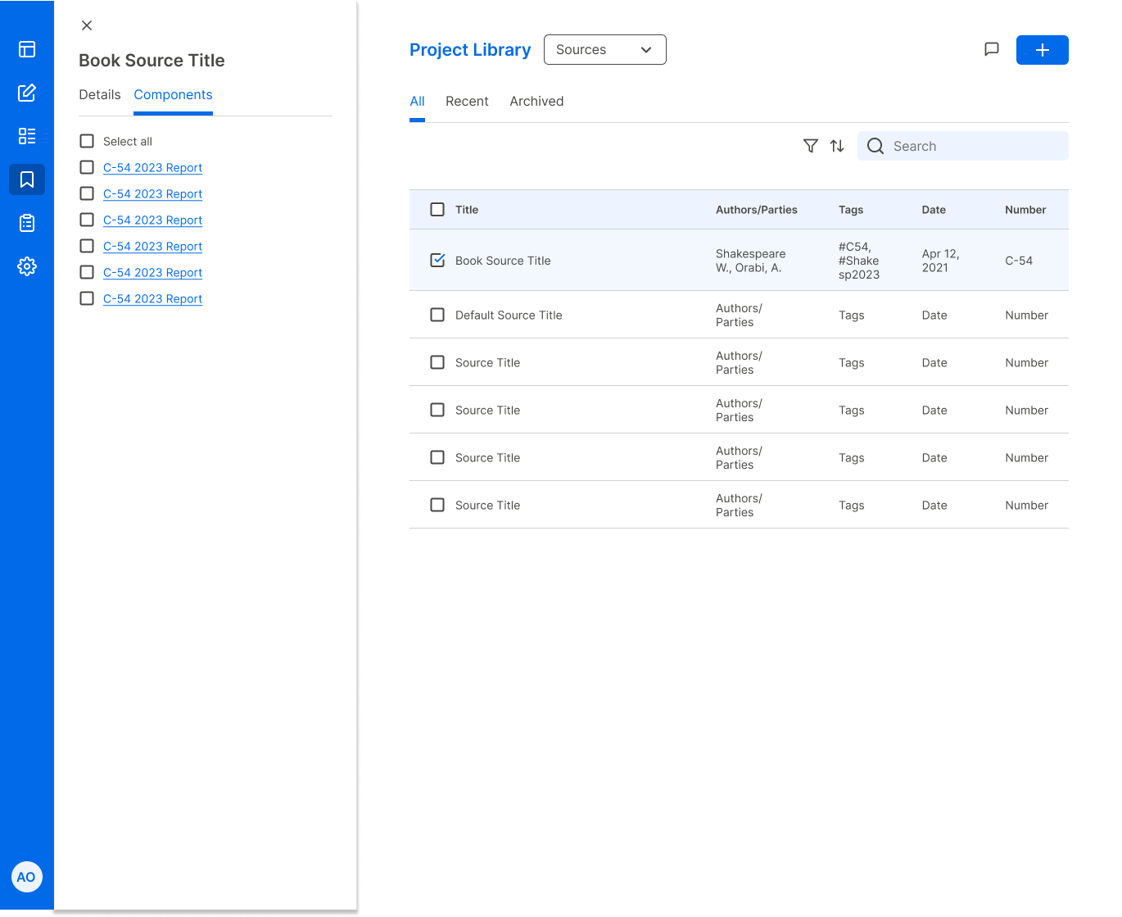
Task: Click the search magnifier icon
Action: (875, 146)
